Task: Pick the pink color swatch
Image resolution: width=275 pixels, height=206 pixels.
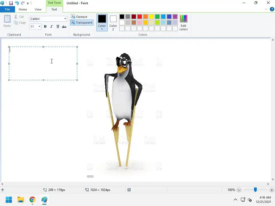Action: [140, 23]
